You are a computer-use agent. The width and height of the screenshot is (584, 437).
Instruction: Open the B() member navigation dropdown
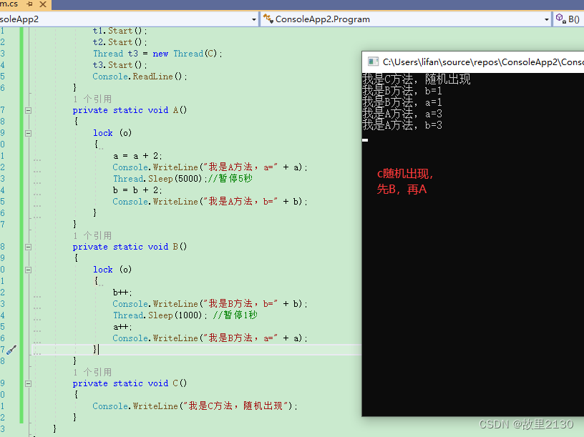[x=574, y=19]
